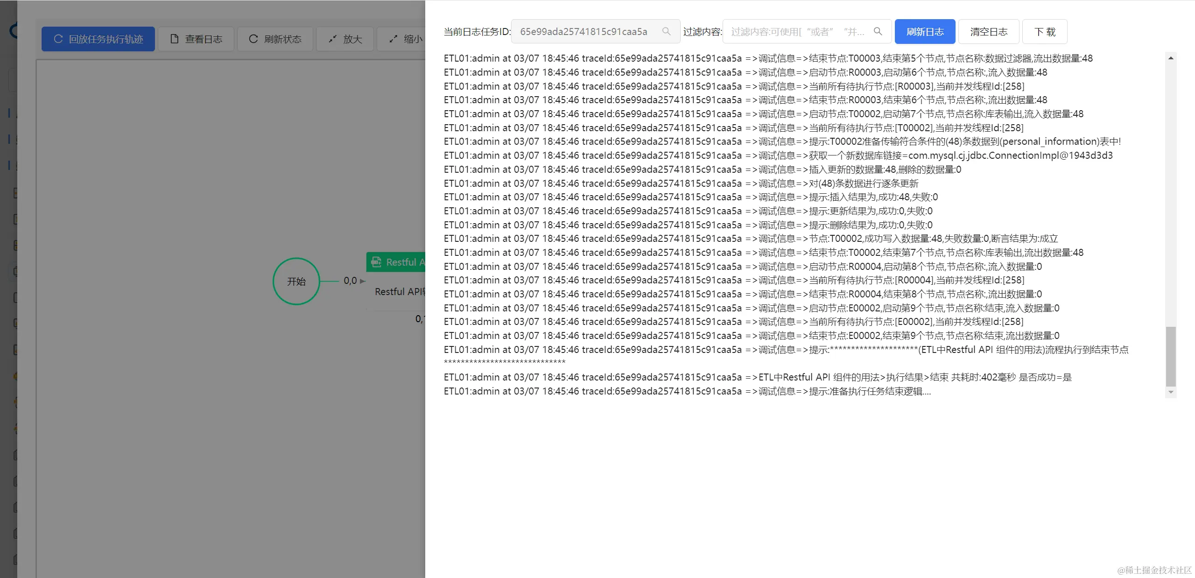1195x578 pixels.
Task: Click the 0,0 connector label after 开始
Action: tap(350, 281)
